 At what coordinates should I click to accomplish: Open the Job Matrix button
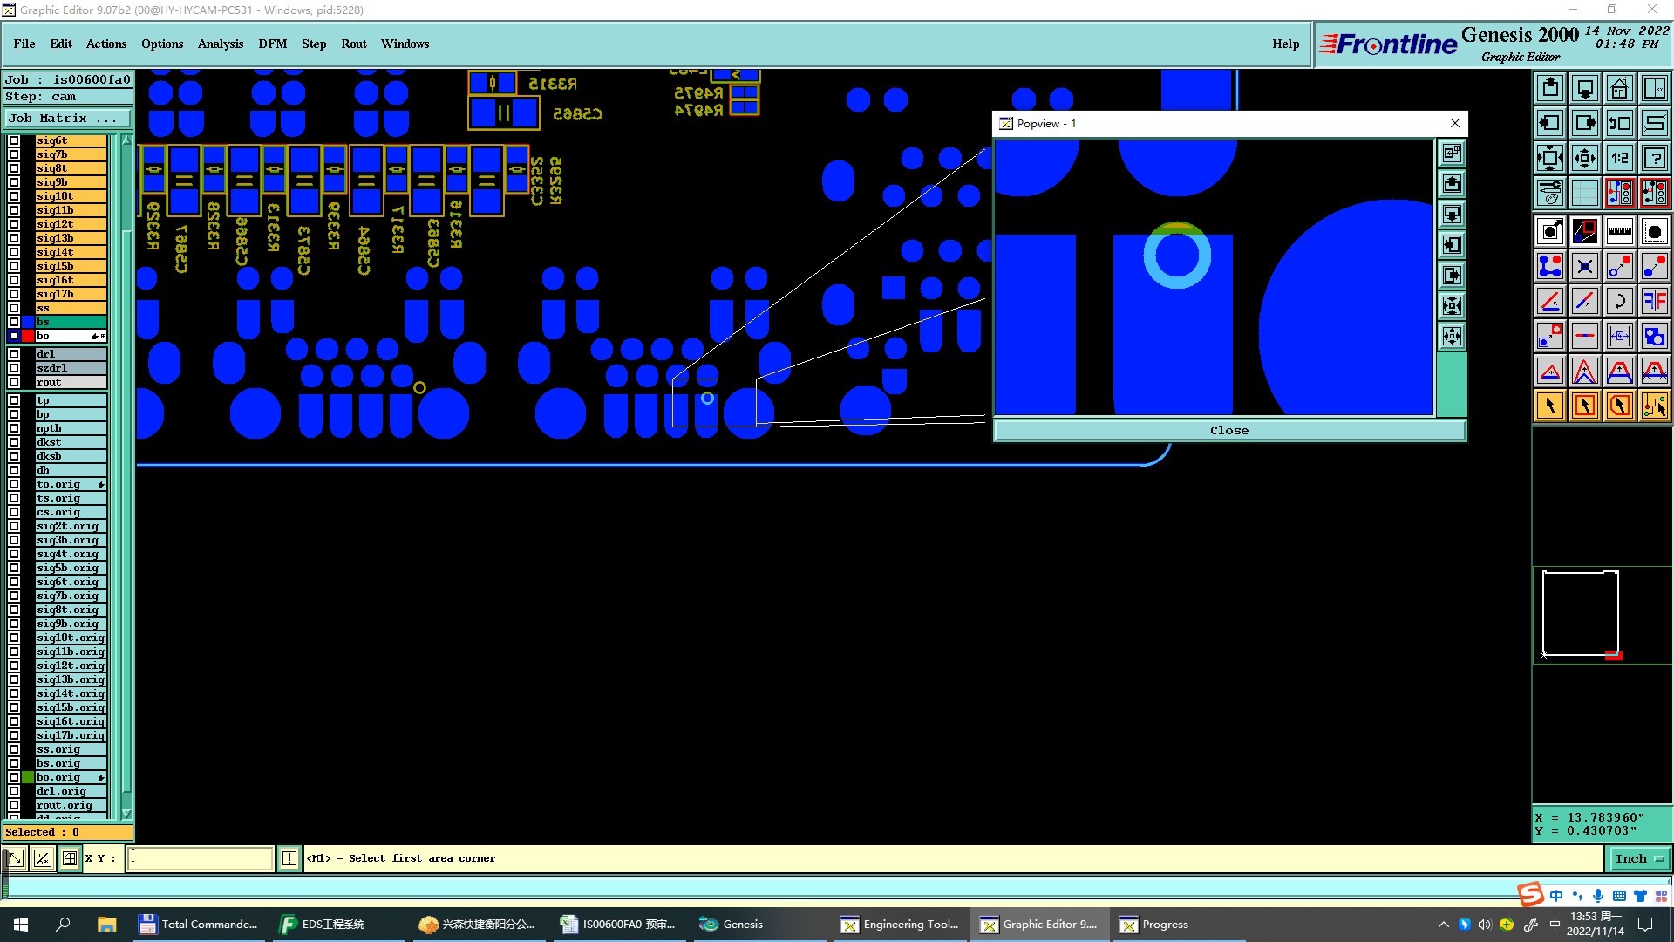click(x=67, y=118)
